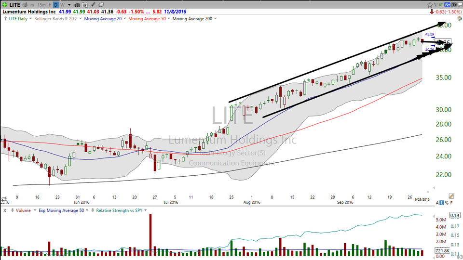Open the T template dropdown menu

[453, 5]
